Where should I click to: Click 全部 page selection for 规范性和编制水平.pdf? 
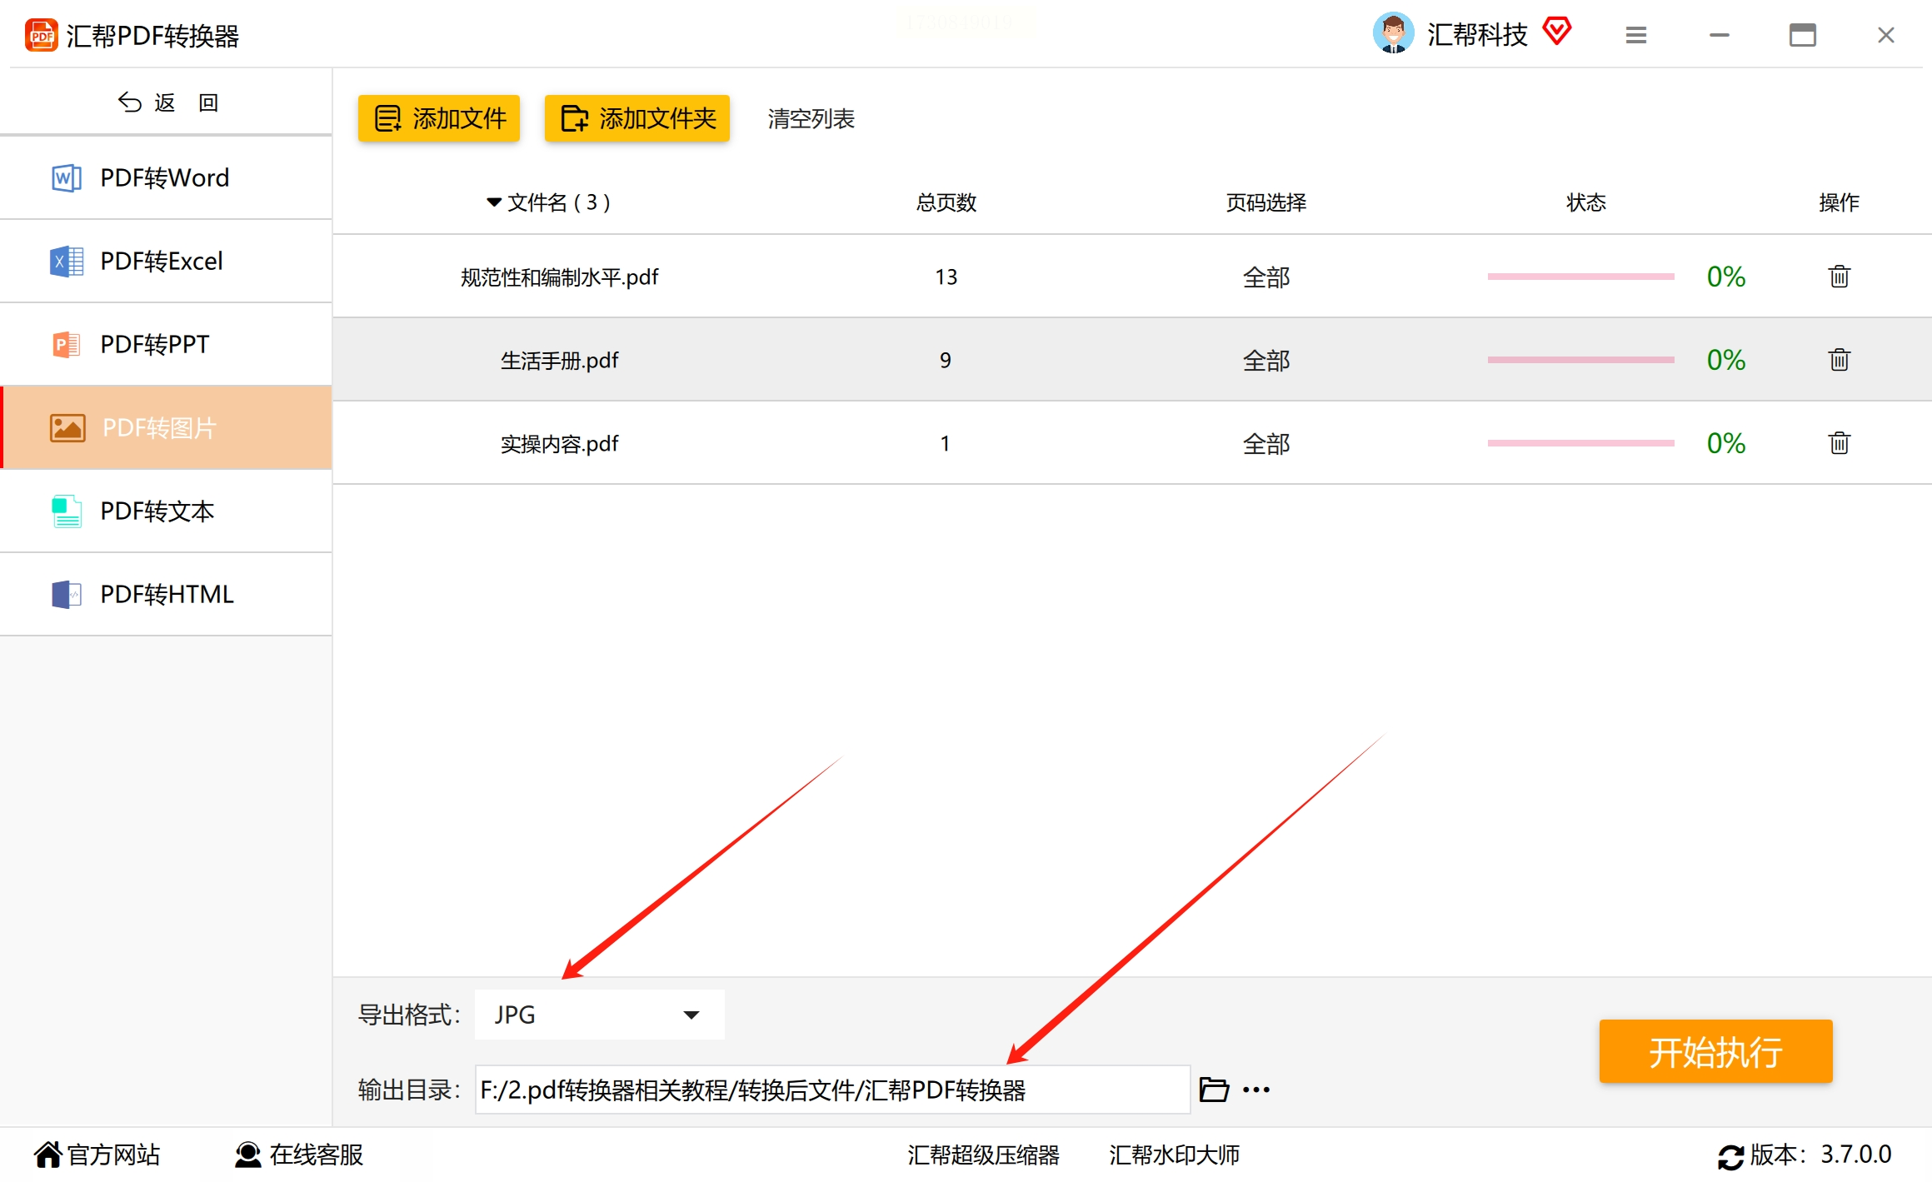[x=1266, y=277]
